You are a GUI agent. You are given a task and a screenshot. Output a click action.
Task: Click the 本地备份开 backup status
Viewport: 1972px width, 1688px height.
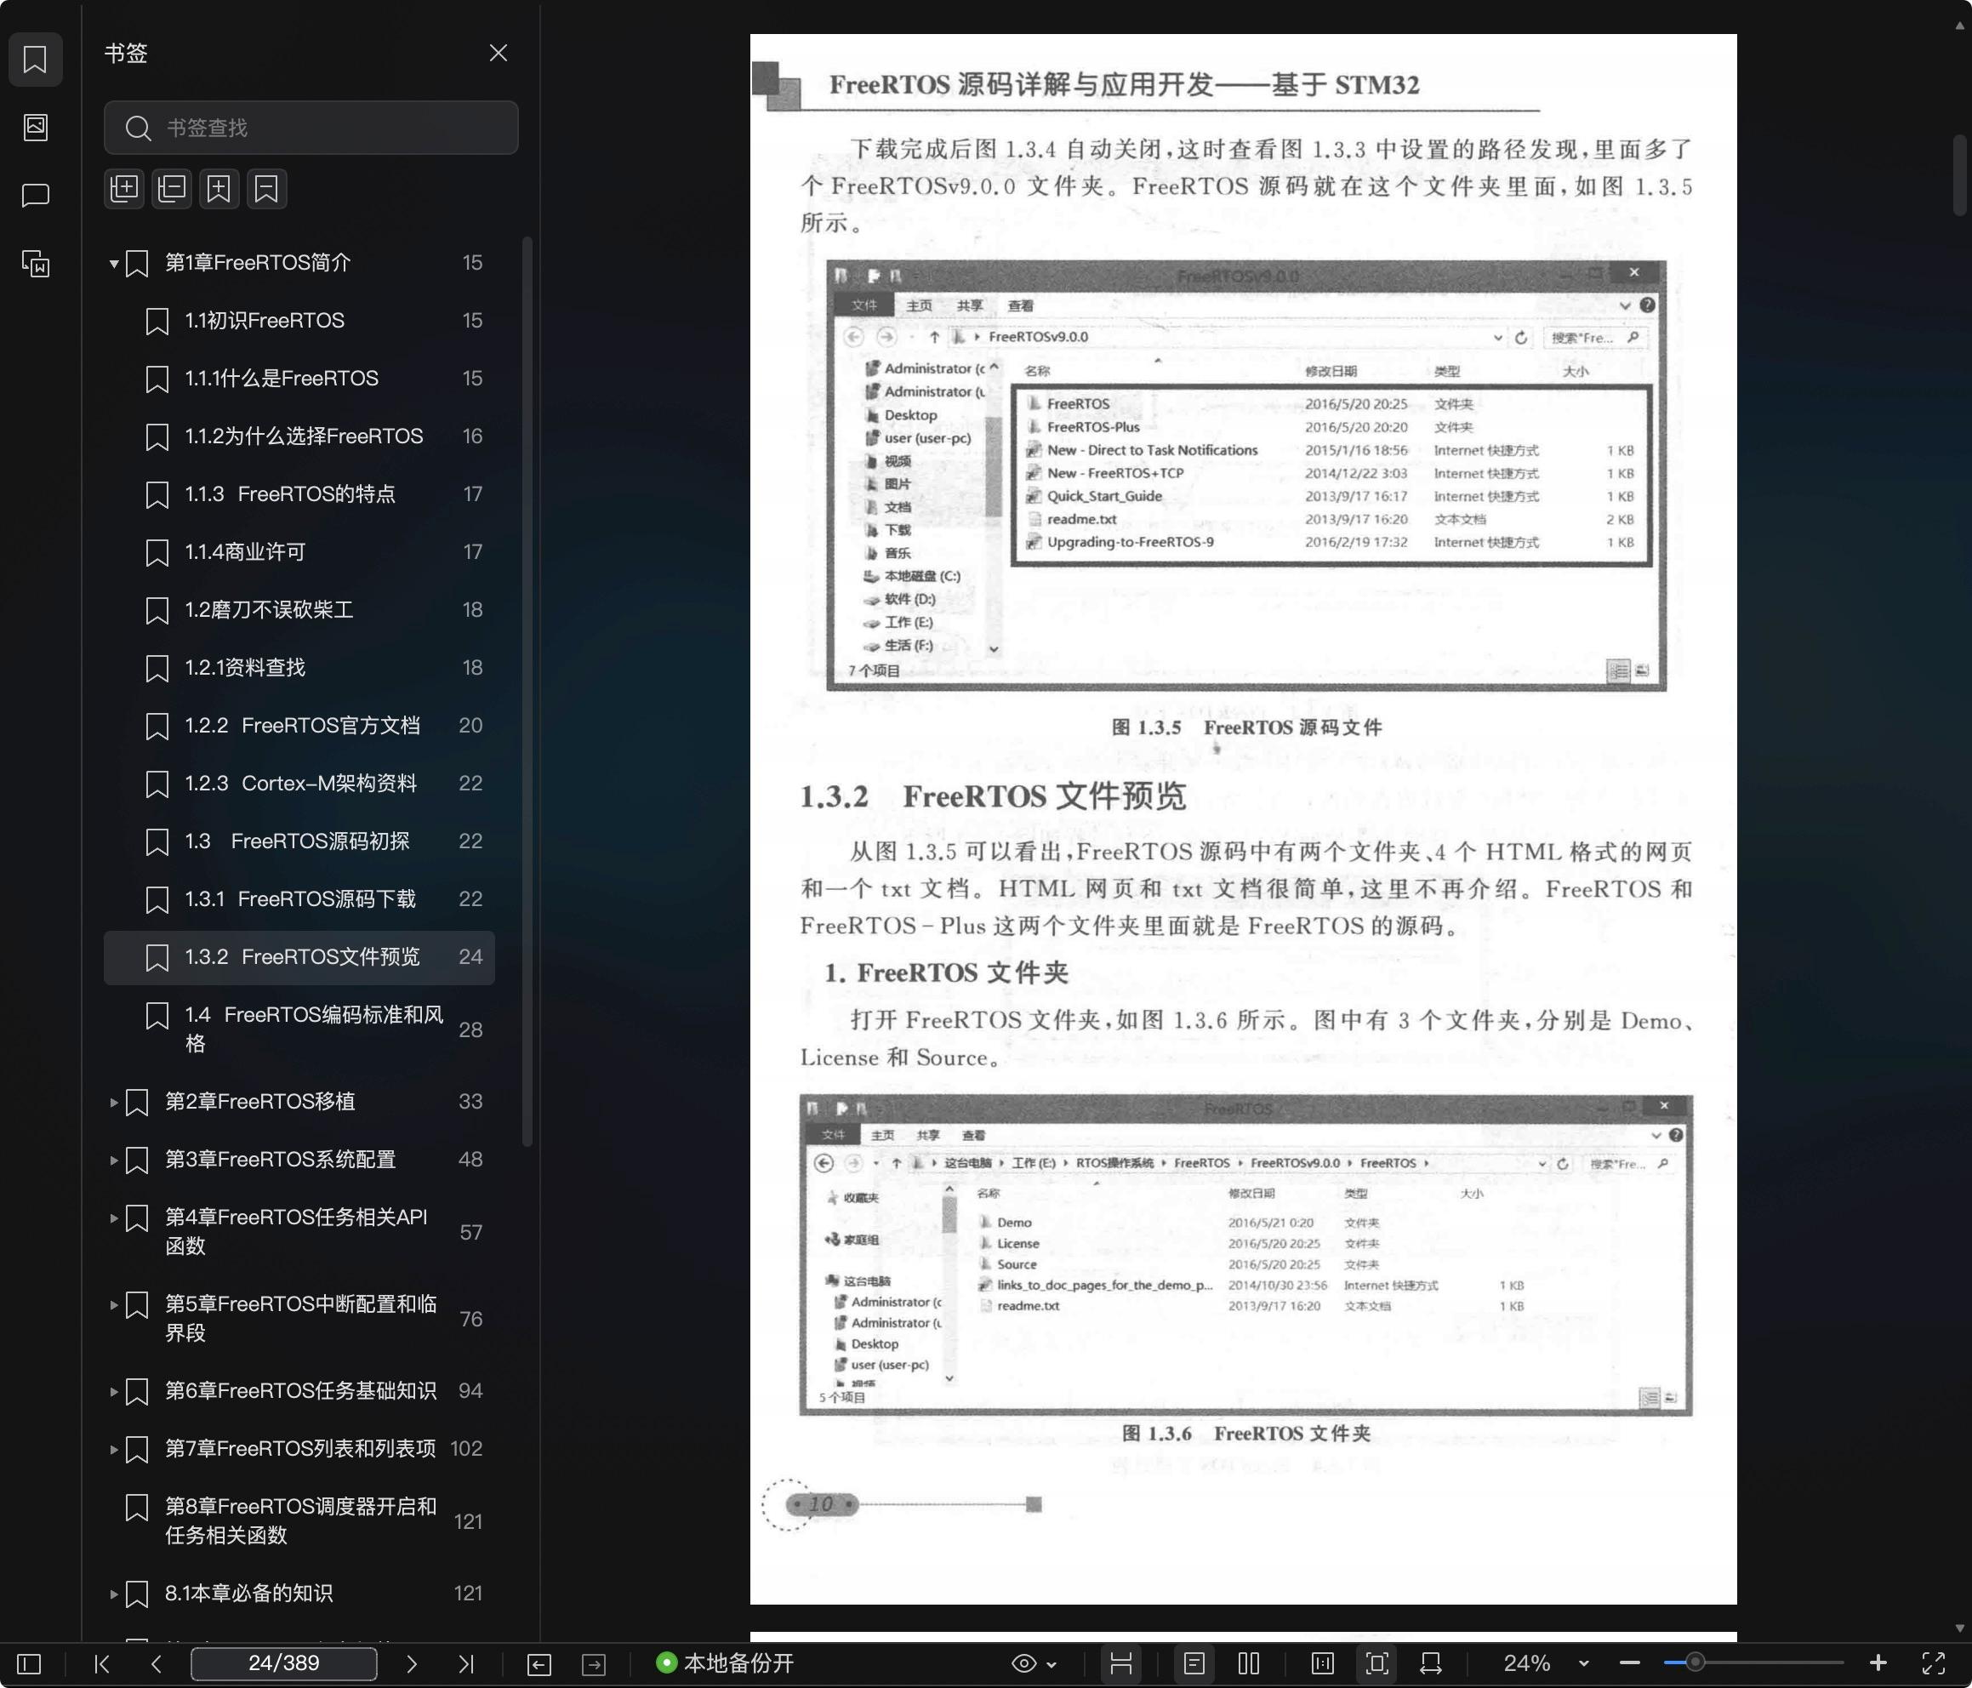(725, 1663)
